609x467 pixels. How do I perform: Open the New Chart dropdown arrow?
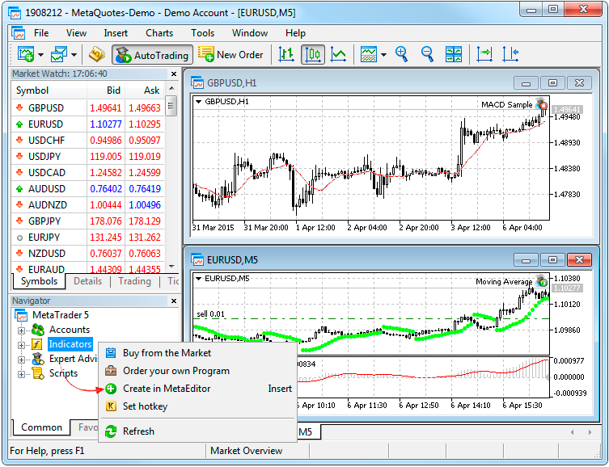coord(40,55)
